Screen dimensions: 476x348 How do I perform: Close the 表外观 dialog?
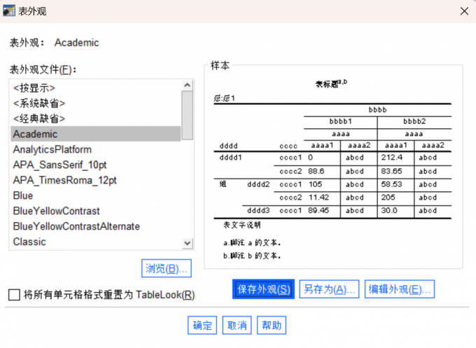(464, 11)
